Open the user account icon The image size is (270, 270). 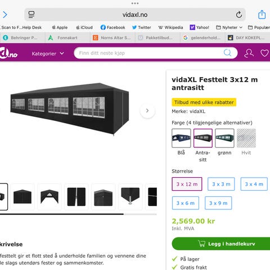[249, 53]
